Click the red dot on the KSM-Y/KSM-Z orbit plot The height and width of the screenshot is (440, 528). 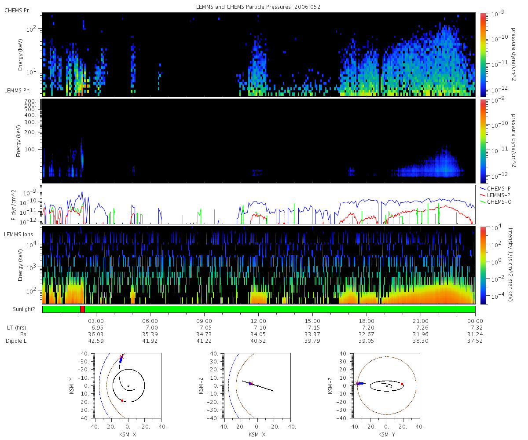402,384
